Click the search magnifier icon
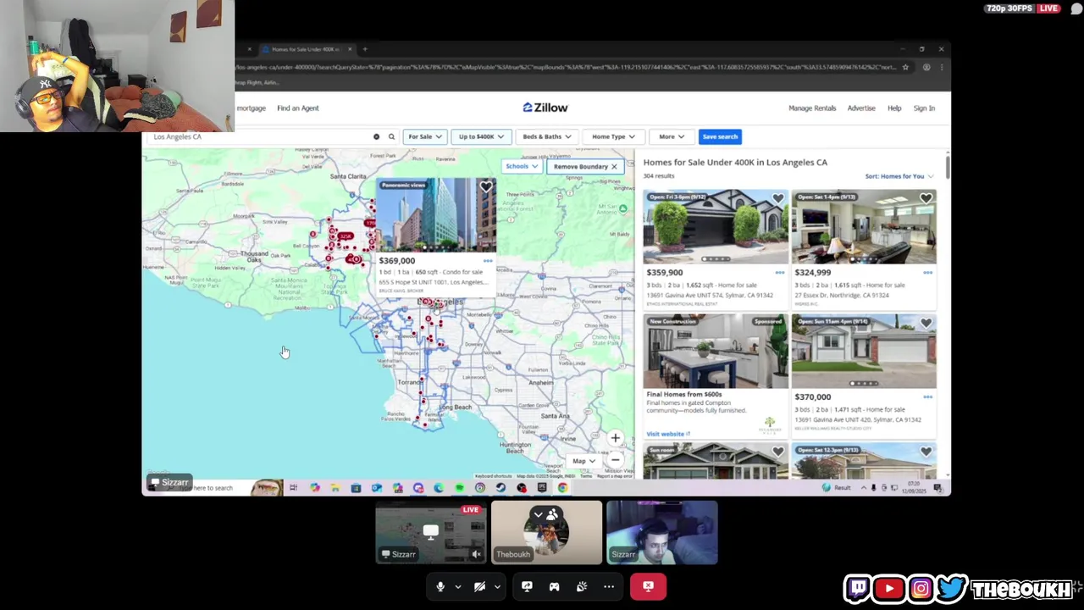Image resolution: width=1084 pixels, height=610 pixels. tap(391, 136)
